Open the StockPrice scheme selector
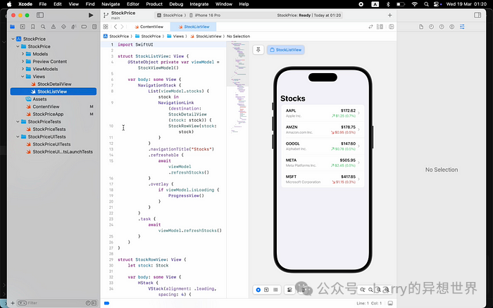 [170, 15]
